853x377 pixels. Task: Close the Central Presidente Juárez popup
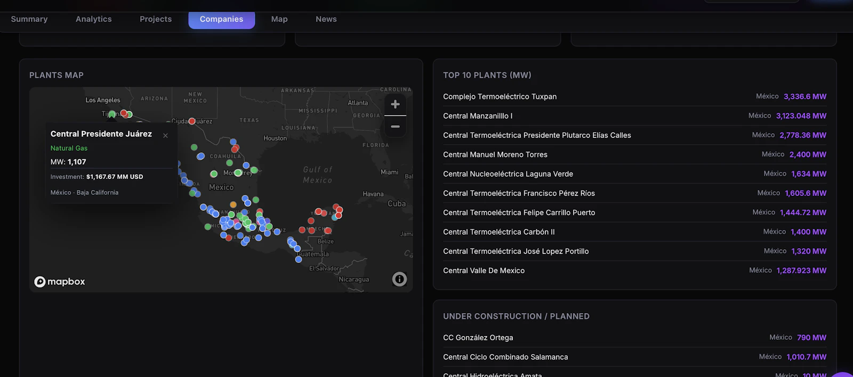(x=165, y=136)
